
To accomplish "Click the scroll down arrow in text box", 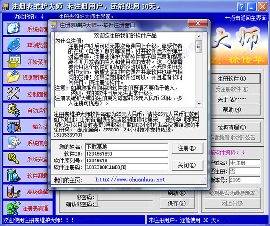I will click(x=199, y=103).
